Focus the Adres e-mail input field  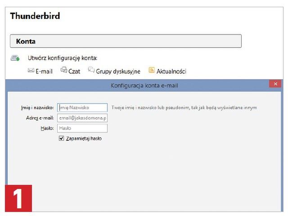pos(82,118)
